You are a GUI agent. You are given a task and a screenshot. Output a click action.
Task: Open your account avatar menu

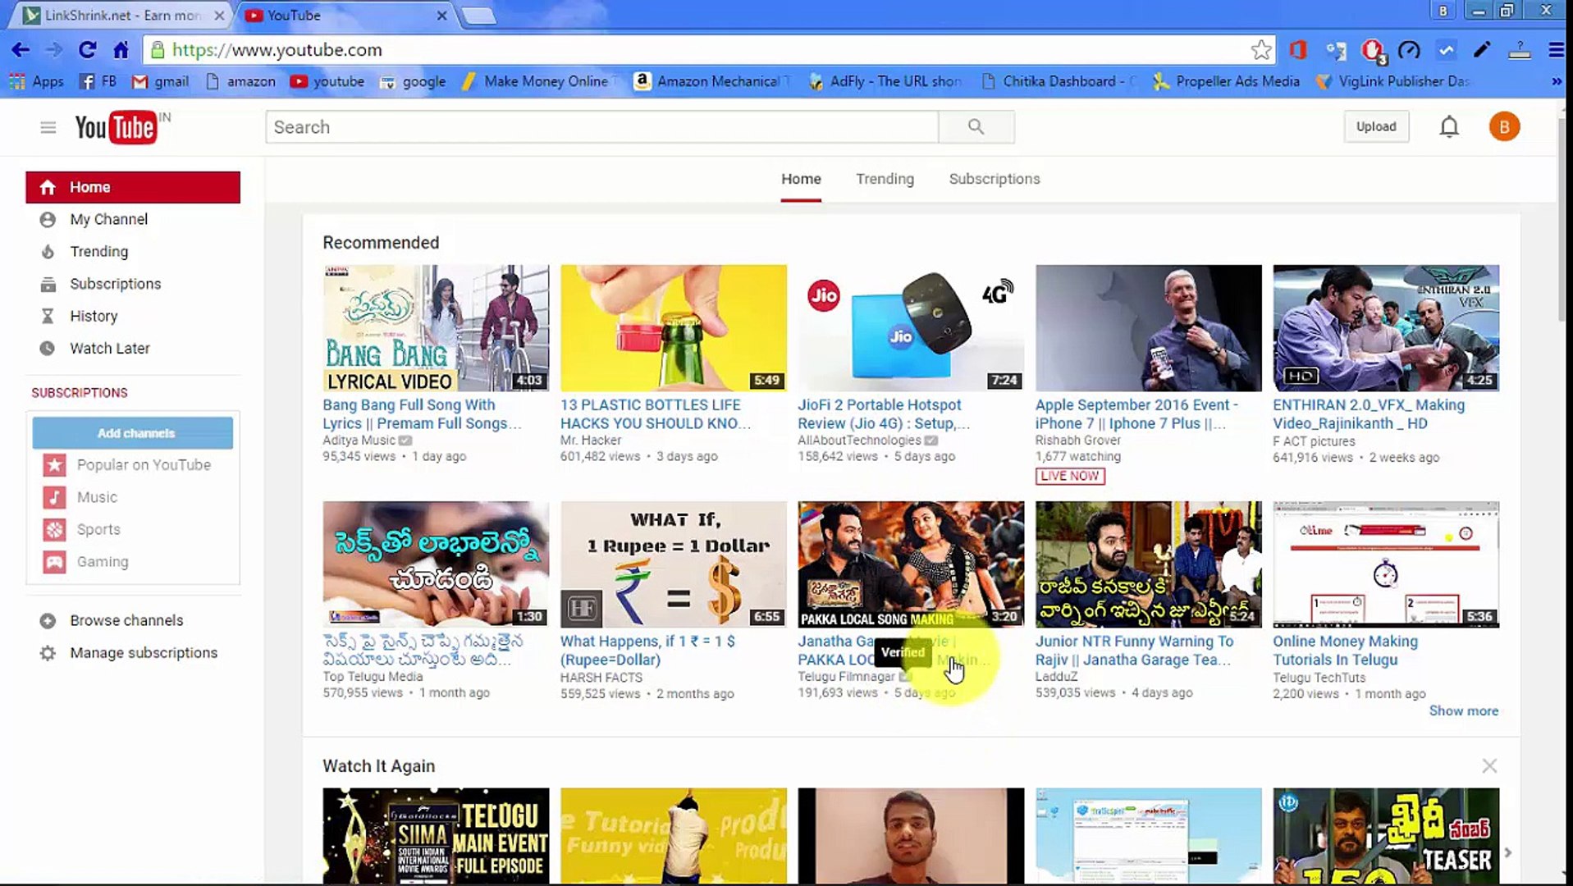point(1505,126)
